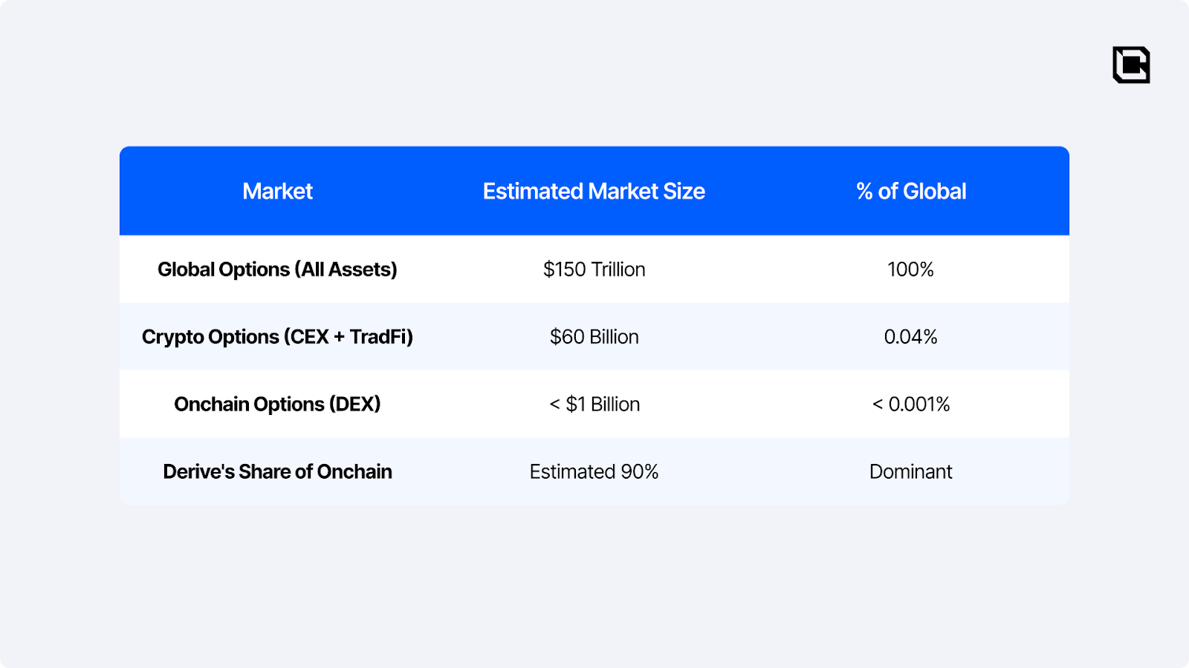1189x668 pixels.
Task: Click the $1 Billion text
Action: [x=603, y=405]
